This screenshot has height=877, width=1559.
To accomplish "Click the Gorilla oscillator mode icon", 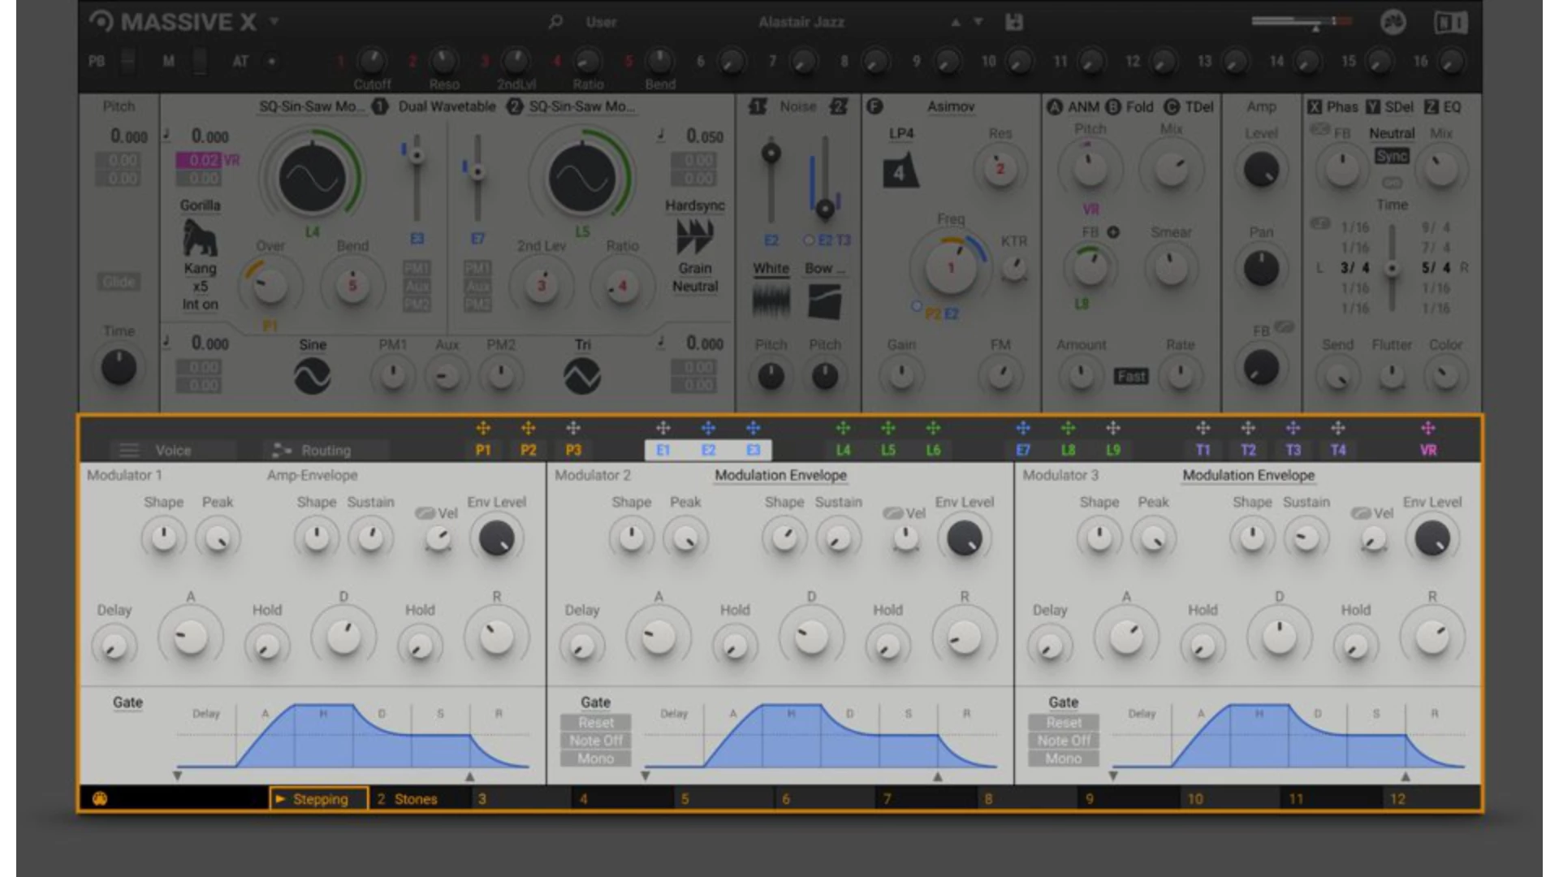I will (200, 238).
